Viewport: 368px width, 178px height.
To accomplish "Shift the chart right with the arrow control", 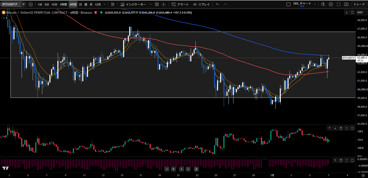I will [x=188, y=169].
